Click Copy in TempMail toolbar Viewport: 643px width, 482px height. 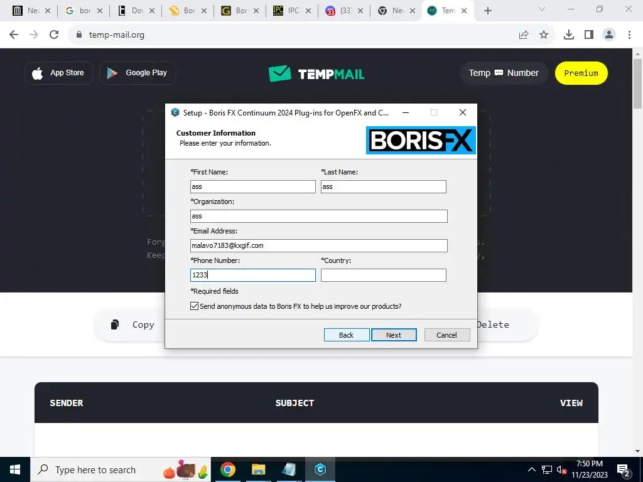coord(132,324)
